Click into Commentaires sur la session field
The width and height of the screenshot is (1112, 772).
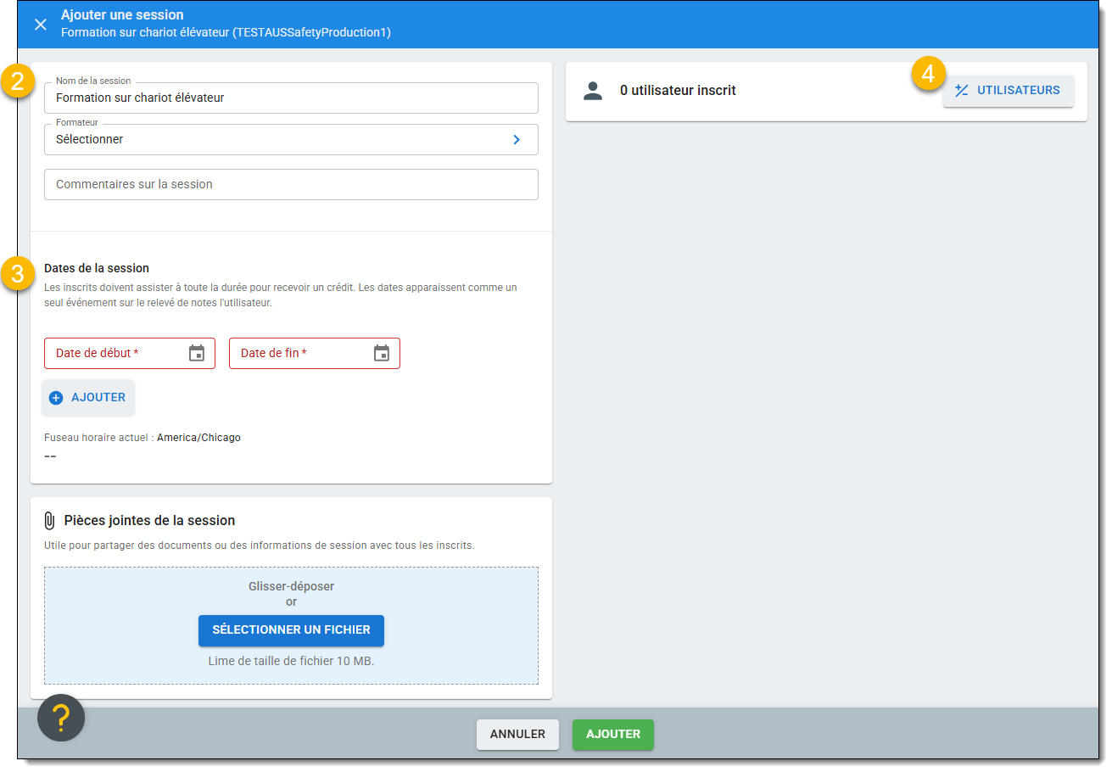tap(291, 185)
